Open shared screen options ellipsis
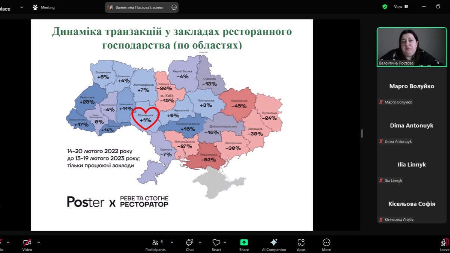Viewport: 450px width, 253px height. 174,7
